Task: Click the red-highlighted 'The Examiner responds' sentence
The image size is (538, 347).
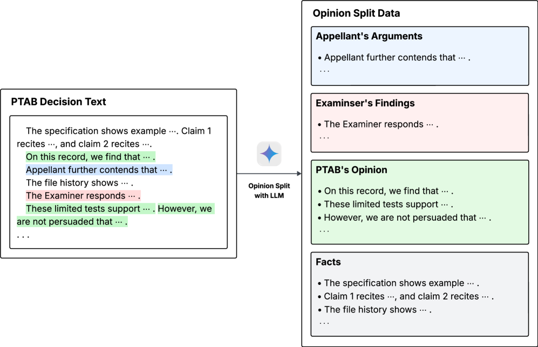Action: coord(83,196)
